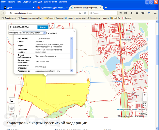The image size is (159, 130).
Task: Go to the home page icon
Action: point(137,13)
